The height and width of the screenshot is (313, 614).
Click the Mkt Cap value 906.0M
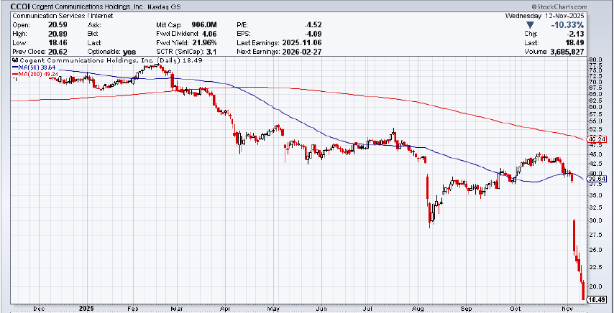click(x=203, y=24)
